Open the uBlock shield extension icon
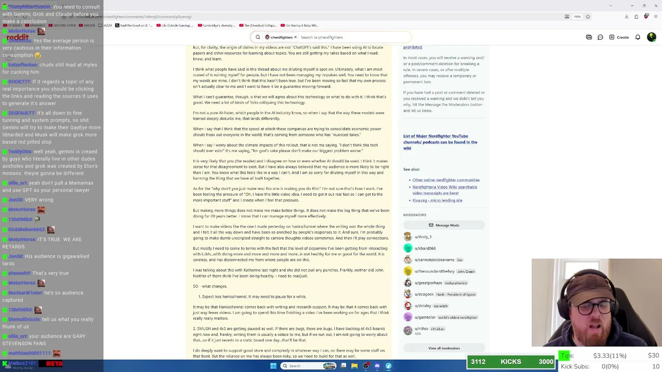 [646, 17]
